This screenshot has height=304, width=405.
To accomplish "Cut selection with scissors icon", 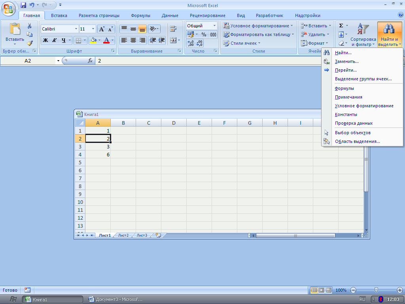I will click(x=29, y=26).
